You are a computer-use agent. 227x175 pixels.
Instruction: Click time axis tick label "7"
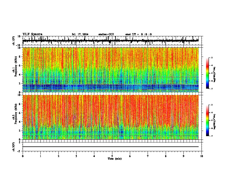tap(148, 156)
